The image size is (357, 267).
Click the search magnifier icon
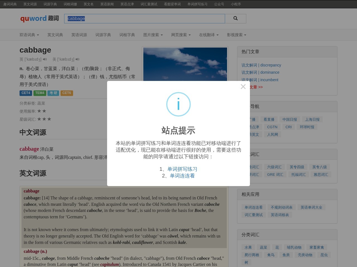pyautogui.click(x=235, y=18)
